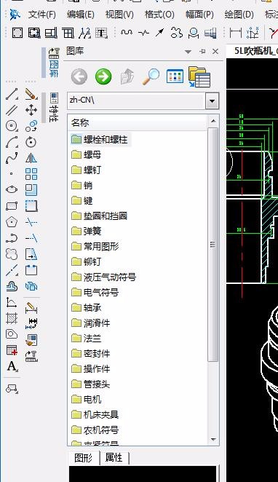The width and height of the screenshot is (278, 482).
Task: Select the 液压气动符号 folder
Action: 103,277
